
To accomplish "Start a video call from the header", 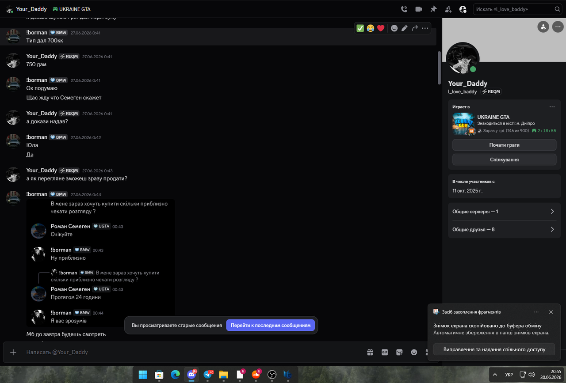I will pyautogui.click(x=419, y=9).
